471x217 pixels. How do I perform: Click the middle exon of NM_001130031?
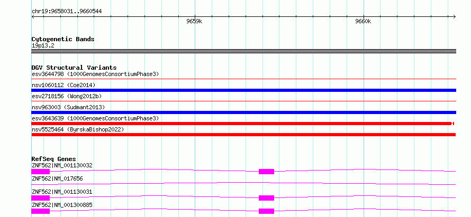point(266,198)
